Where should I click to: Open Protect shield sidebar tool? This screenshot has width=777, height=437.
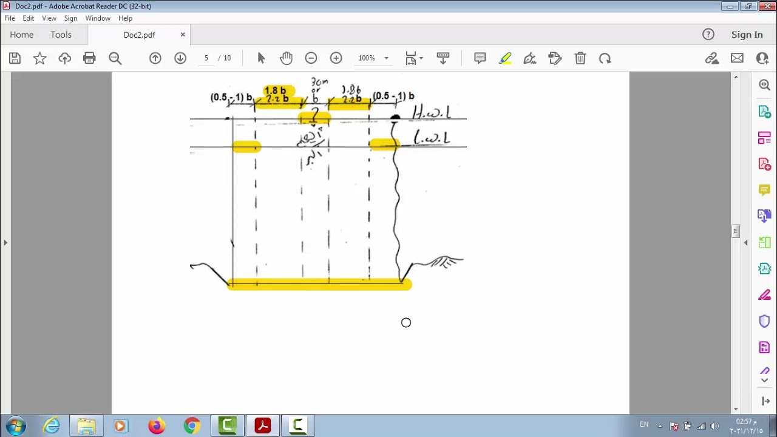click(764, 321)
